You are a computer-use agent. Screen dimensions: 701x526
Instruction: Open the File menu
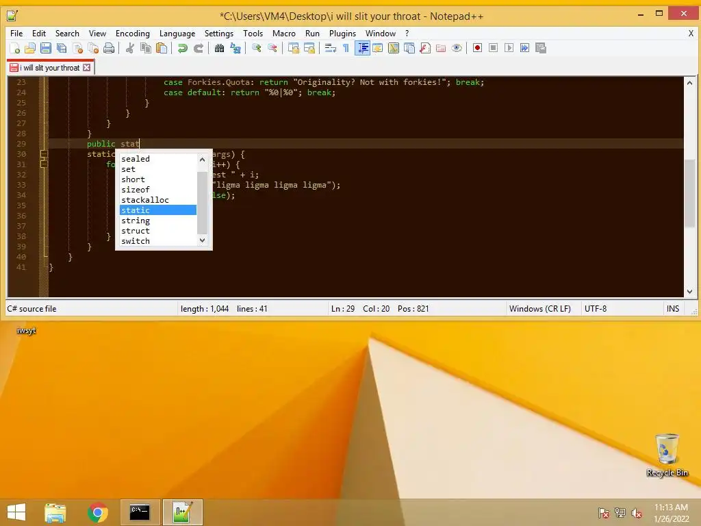click(x=16, y=34)
